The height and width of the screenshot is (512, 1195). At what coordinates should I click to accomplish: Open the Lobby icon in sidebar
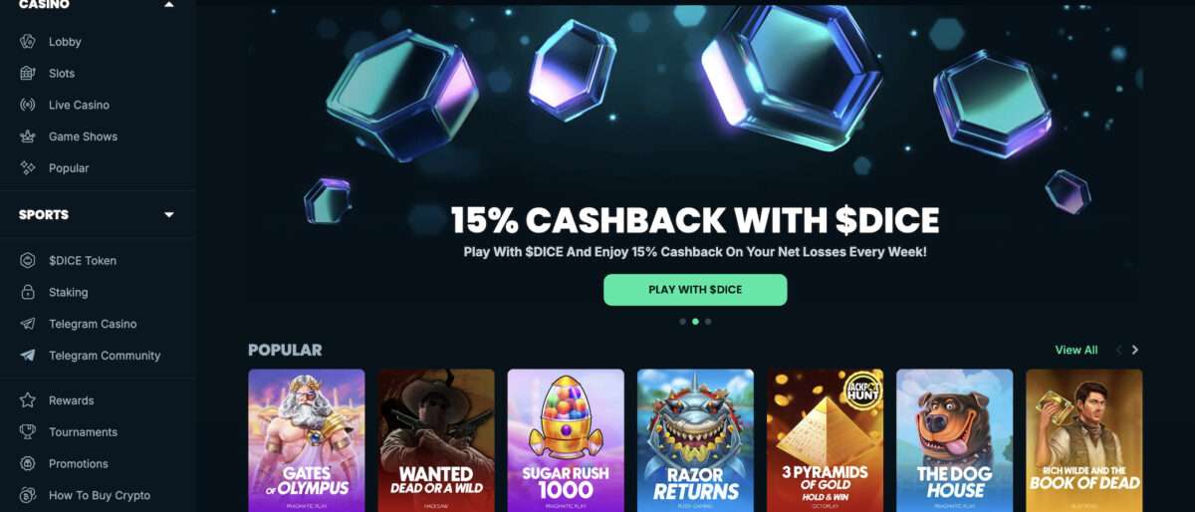click(28, 42)
